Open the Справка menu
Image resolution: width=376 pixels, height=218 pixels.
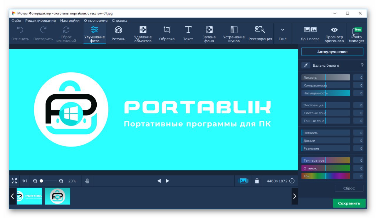click(x=120, y=21)
